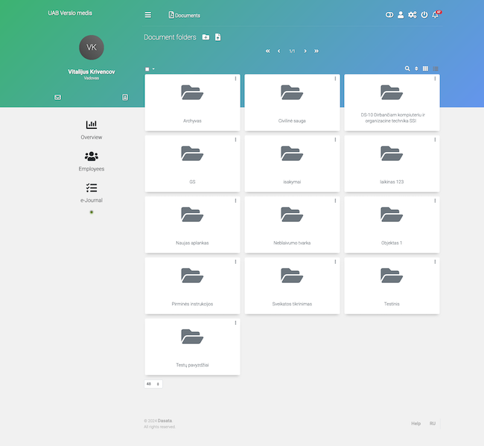Screen dimensions: 484x446
Task: Open options menu for GS folder
Action: tap(235, 140)
